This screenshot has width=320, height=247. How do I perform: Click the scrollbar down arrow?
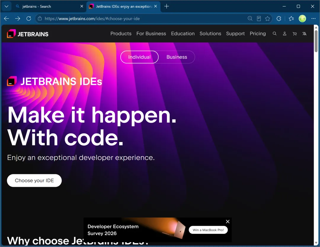(x=316, y=243)
